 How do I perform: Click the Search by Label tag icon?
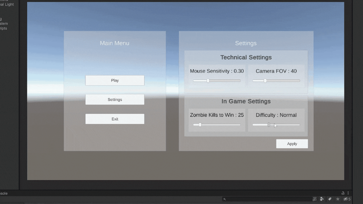coord(330,199)
